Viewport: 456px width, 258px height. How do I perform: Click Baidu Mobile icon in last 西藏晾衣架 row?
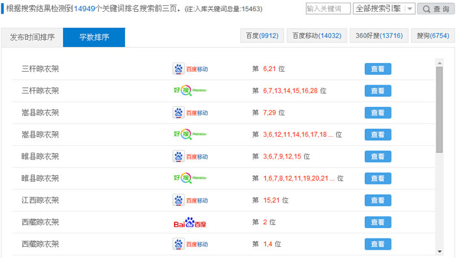(190, 244)
